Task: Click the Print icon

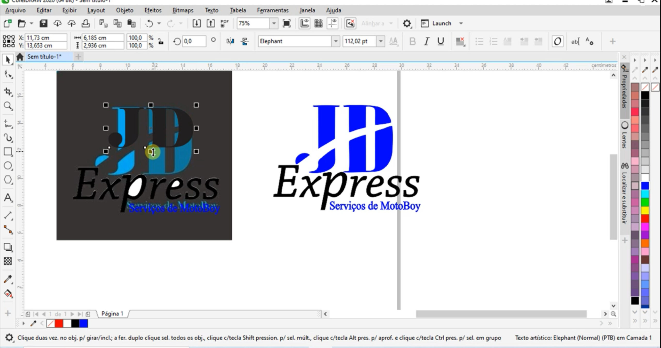Action: coord(85,23)
